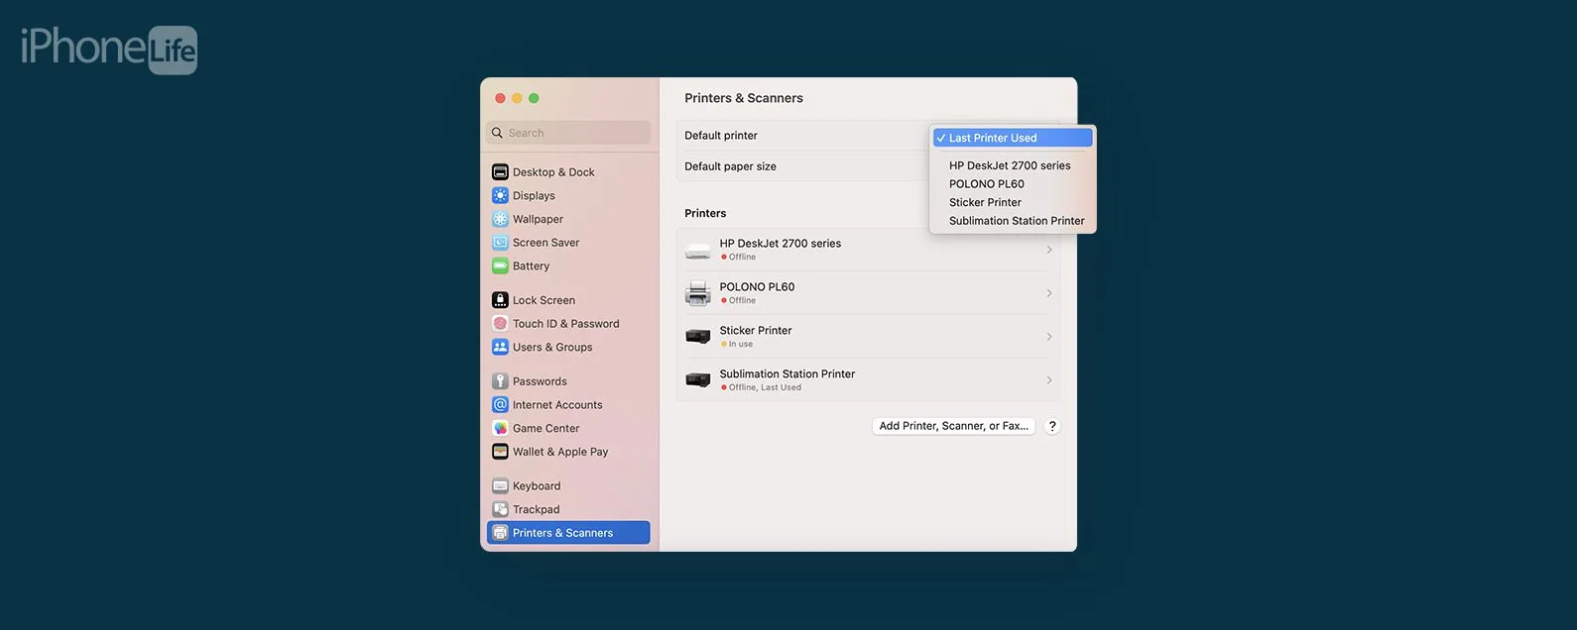Click the Displays sidebar icon
The image size is (1577, 630).
click(x=501, y=196)
